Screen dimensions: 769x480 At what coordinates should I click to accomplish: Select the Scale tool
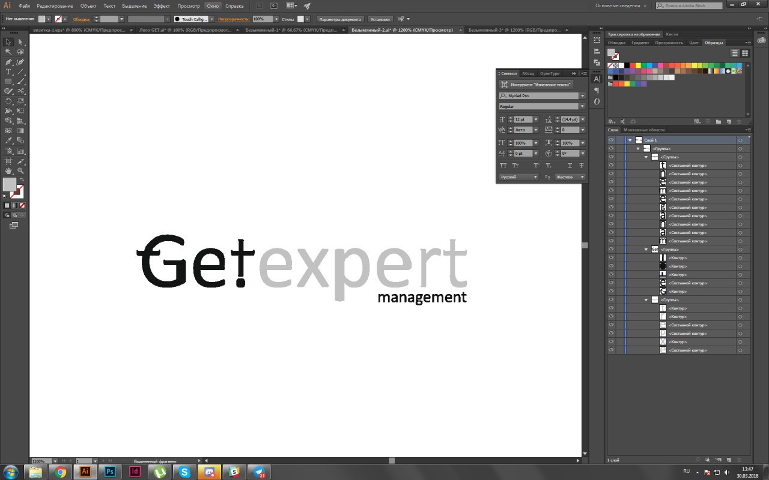20,101
